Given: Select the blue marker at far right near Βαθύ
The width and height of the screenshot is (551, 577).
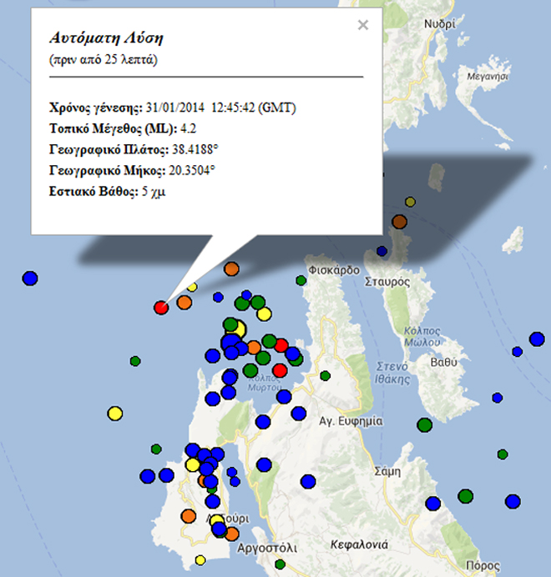Looking at the screenshot, I should point(537,339).
